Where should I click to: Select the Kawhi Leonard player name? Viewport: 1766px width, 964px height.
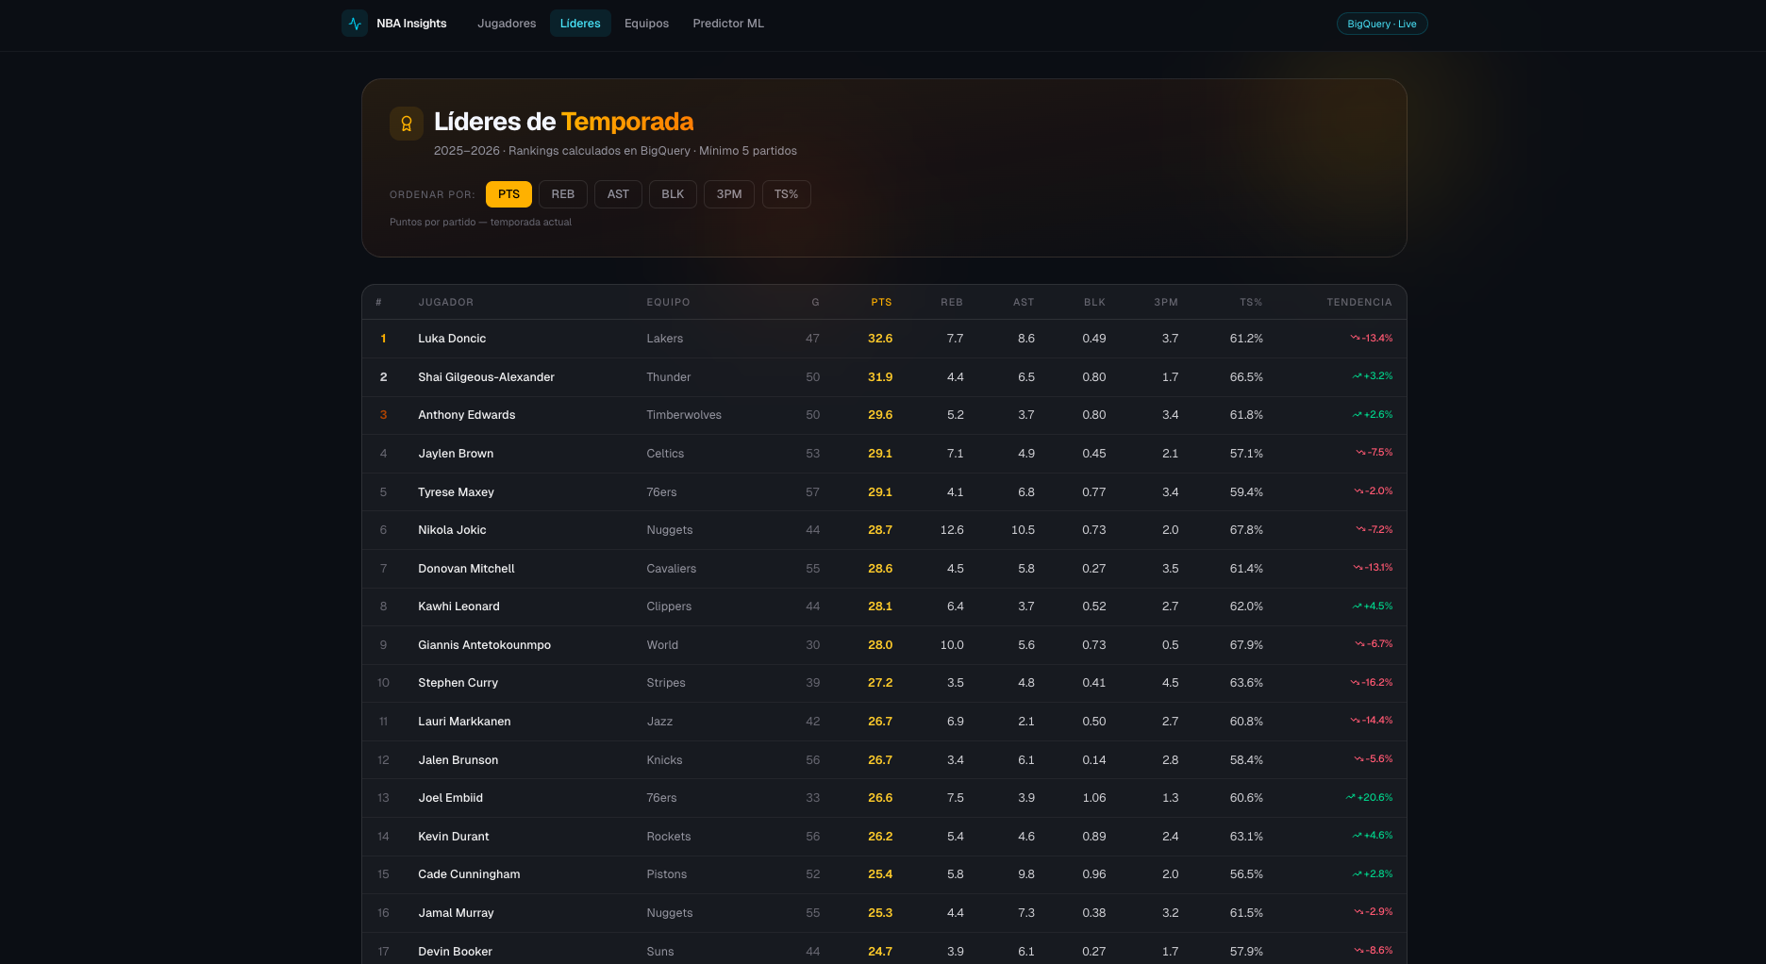coord(458,607)
